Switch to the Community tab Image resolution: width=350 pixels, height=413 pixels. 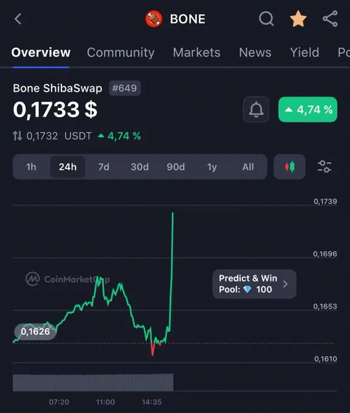click(x=121, y=53)
